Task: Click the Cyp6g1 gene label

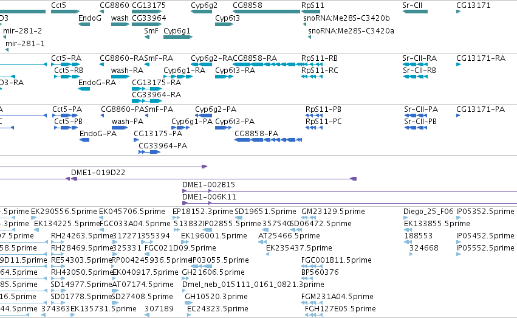Action: [177, 31]
